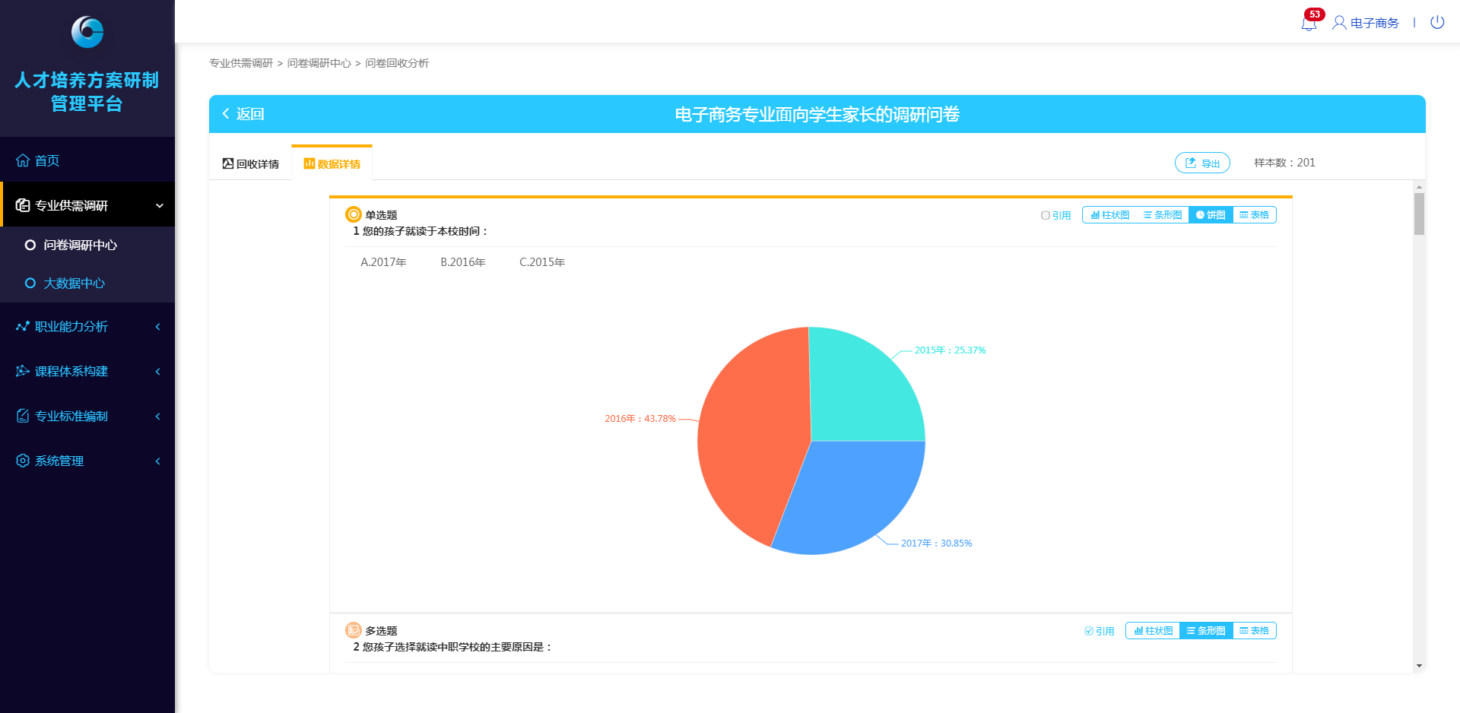This screenshot has height=713, width=1460.
Task: Click the power logout icon
Action: pyautogui.click(x=1436, y=22)
